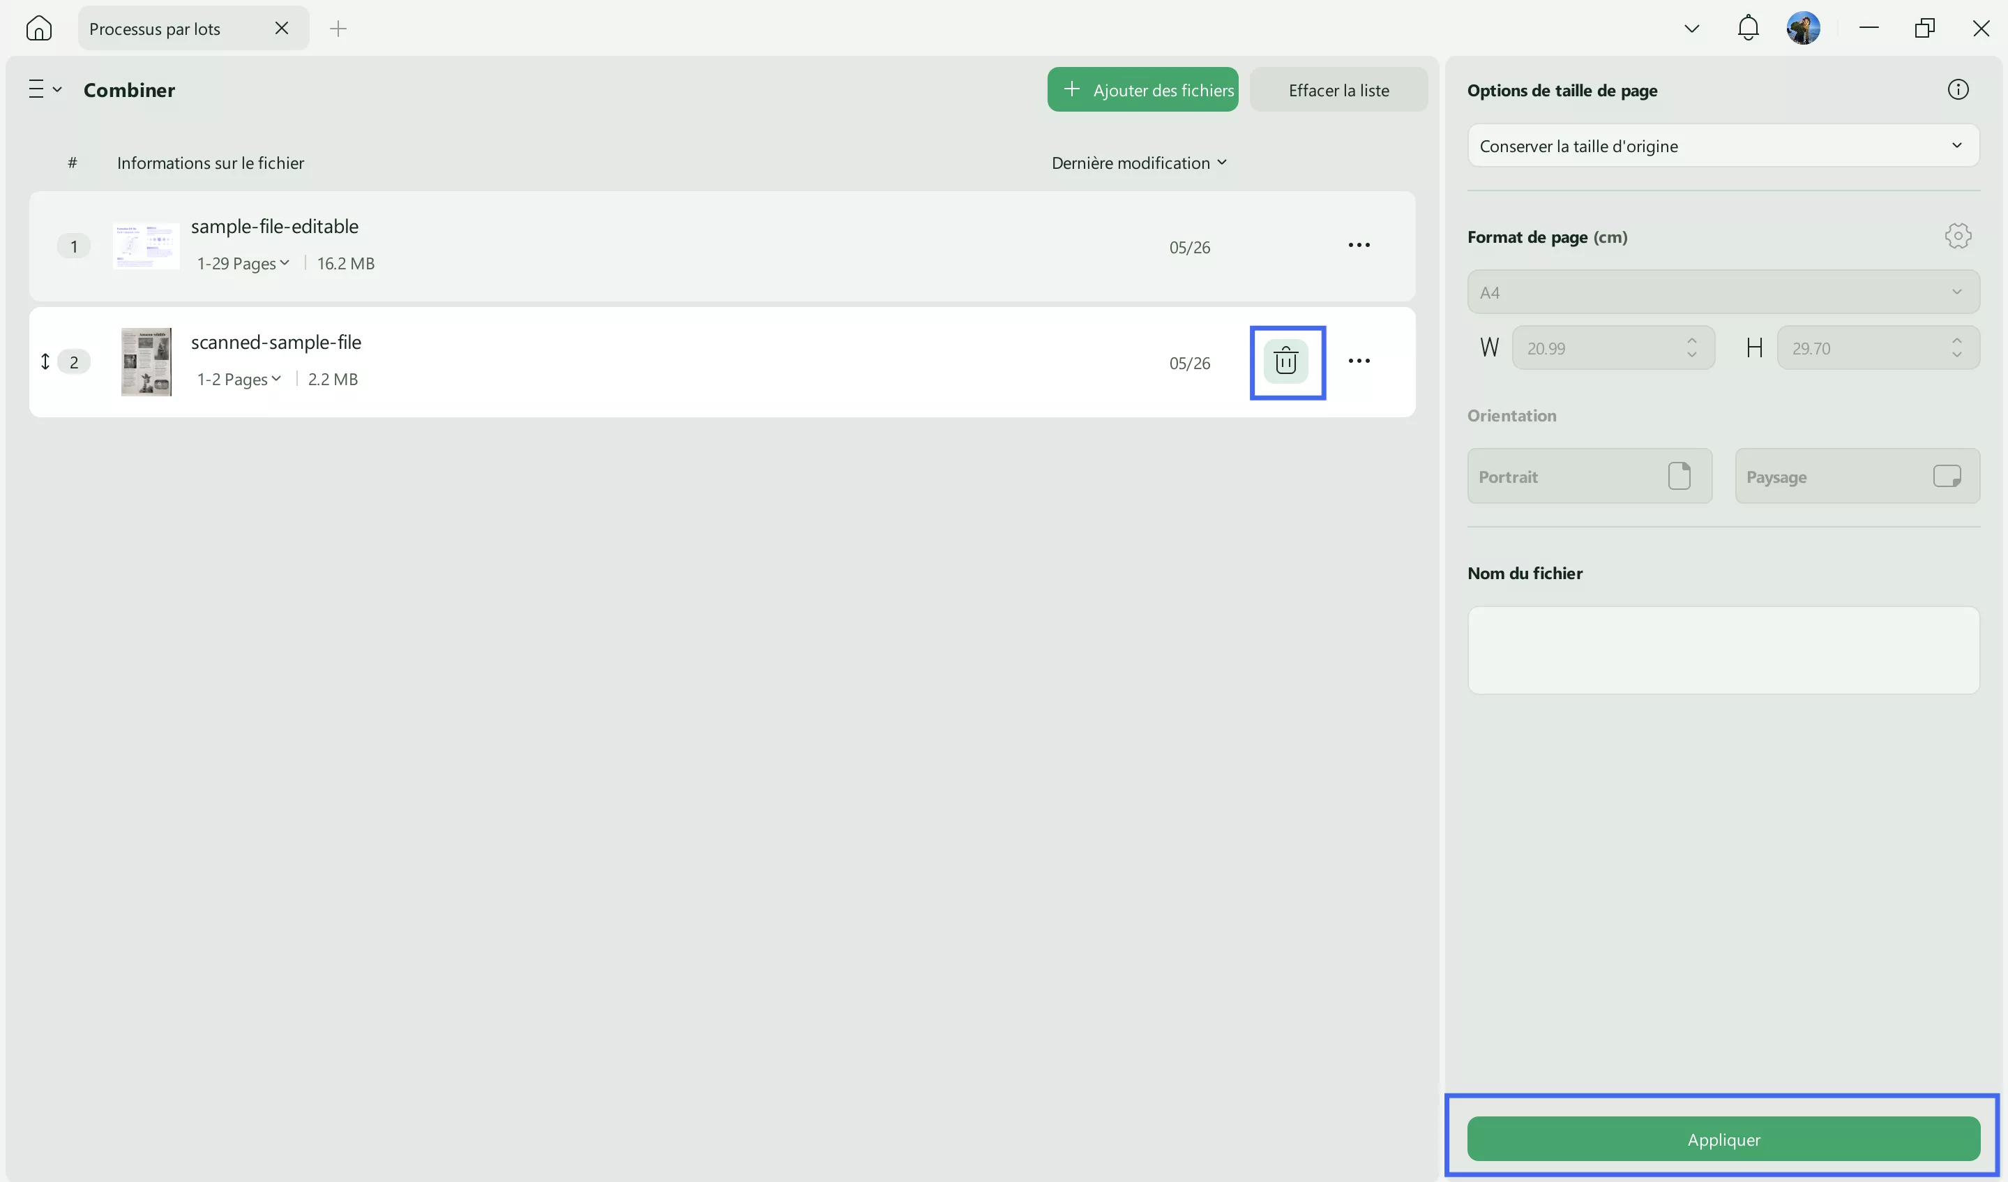Go to the Home screen icon
Viewport: 2008px width, 1182px height.
click(38, 29)
